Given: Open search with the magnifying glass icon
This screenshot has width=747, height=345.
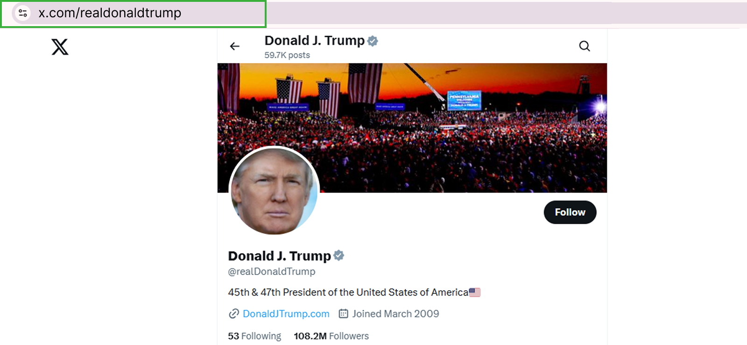Looking at the screenshot, I should click(585, 46).
